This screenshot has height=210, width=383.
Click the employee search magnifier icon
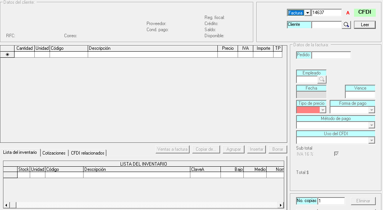(322, 79)
